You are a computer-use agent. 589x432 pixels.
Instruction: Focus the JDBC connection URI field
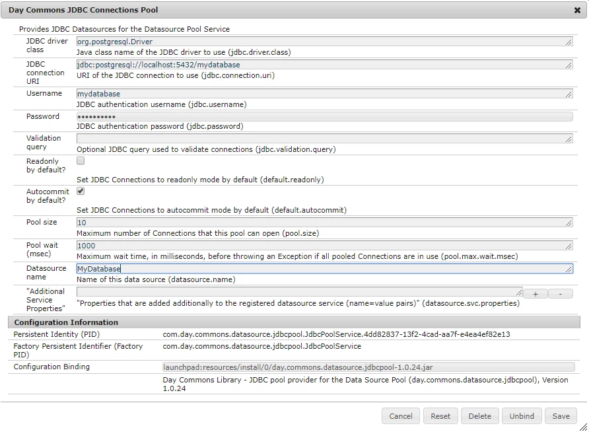pyautogui.click(x=325, y=65)
